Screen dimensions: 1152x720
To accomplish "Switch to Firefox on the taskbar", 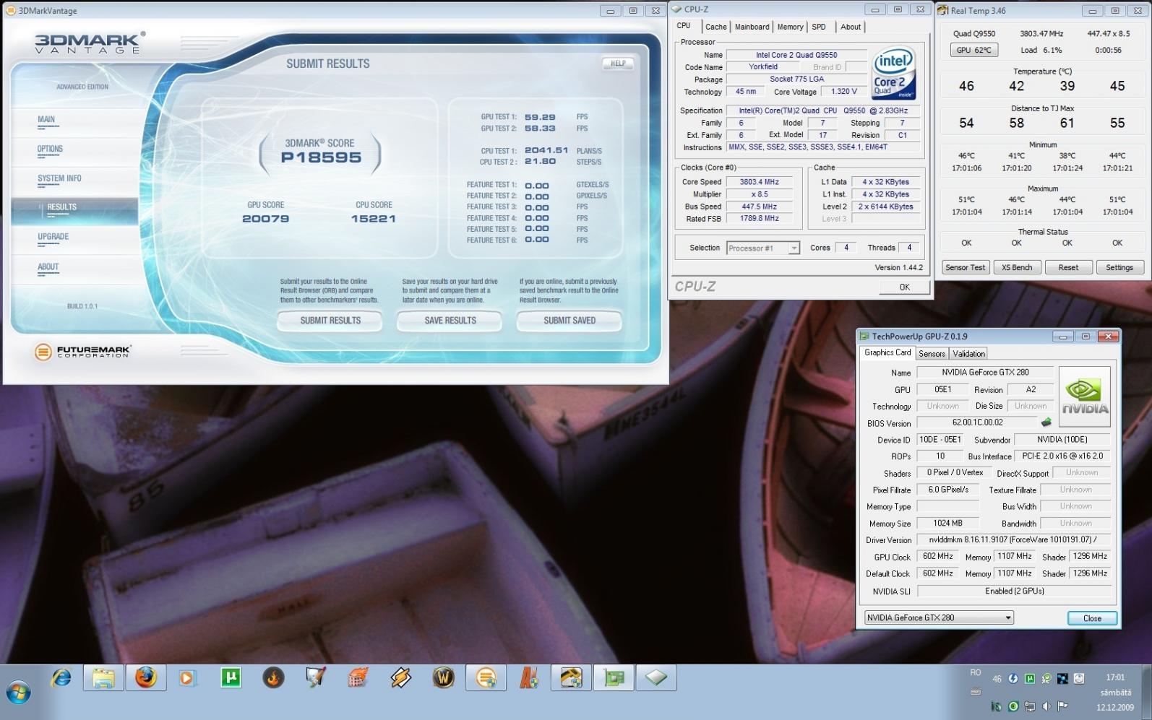I will pyautogui.click(x=146, y=677).
